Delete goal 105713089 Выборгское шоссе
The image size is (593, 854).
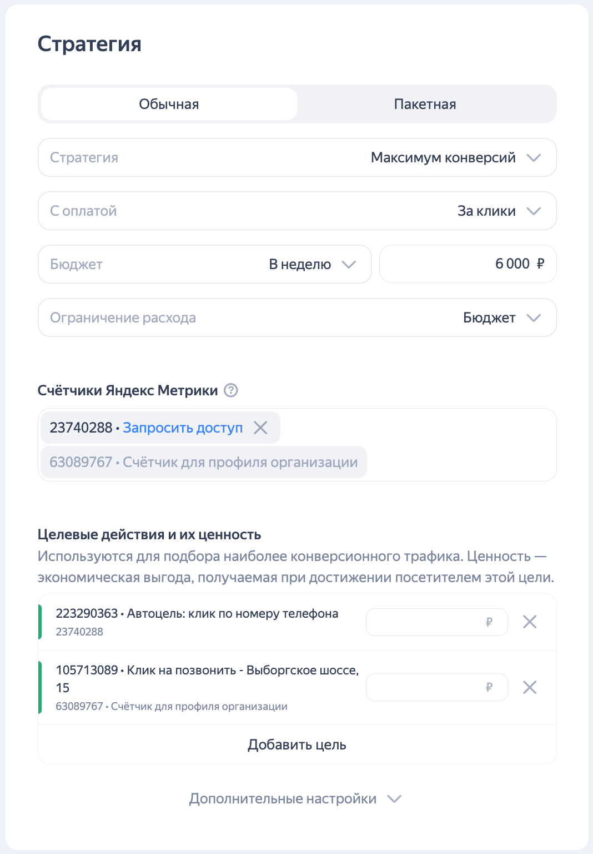pos(530,687)
